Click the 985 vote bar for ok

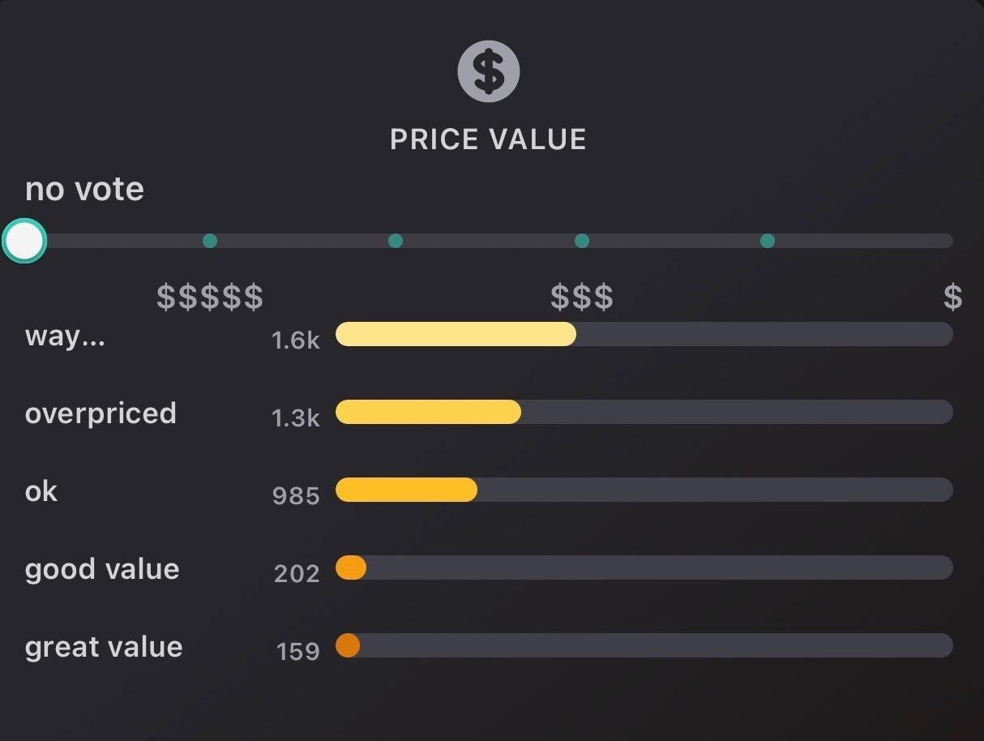click(406, 490)
